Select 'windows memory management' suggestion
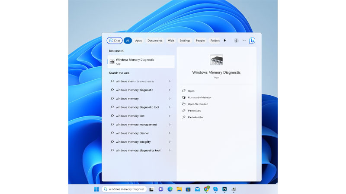The width and height of the screenshot is (346, 194). (x=141, y=125)
